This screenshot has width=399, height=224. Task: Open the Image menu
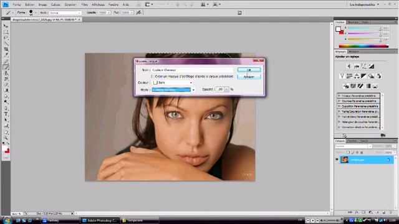point(42,4)
